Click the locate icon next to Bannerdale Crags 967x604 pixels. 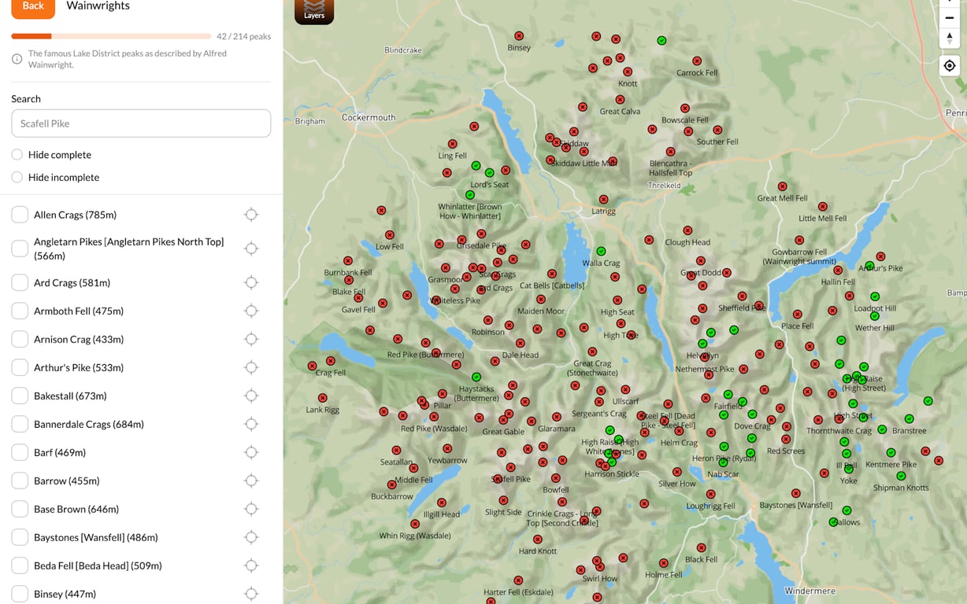250,424
